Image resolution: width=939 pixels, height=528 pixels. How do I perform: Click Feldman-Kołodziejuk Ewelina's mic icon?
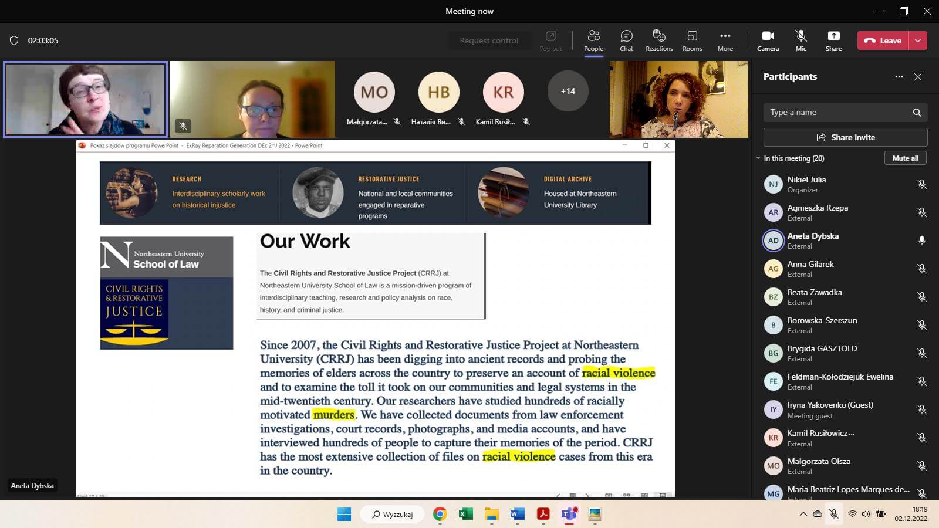pyautogui.click(x=922, y=381)
